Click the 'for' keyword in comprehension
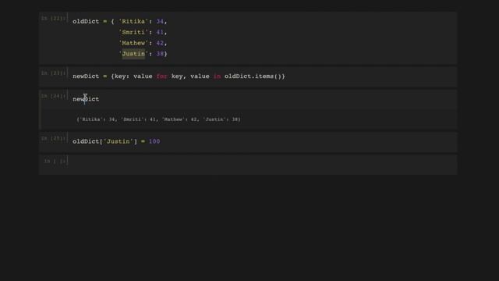 click(161, 76)
